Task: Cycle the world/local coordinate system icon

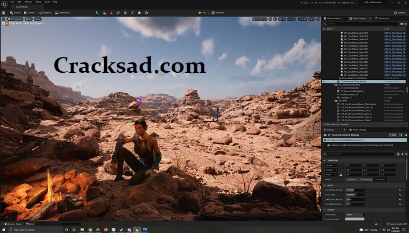Action: (x=270, y=19)
